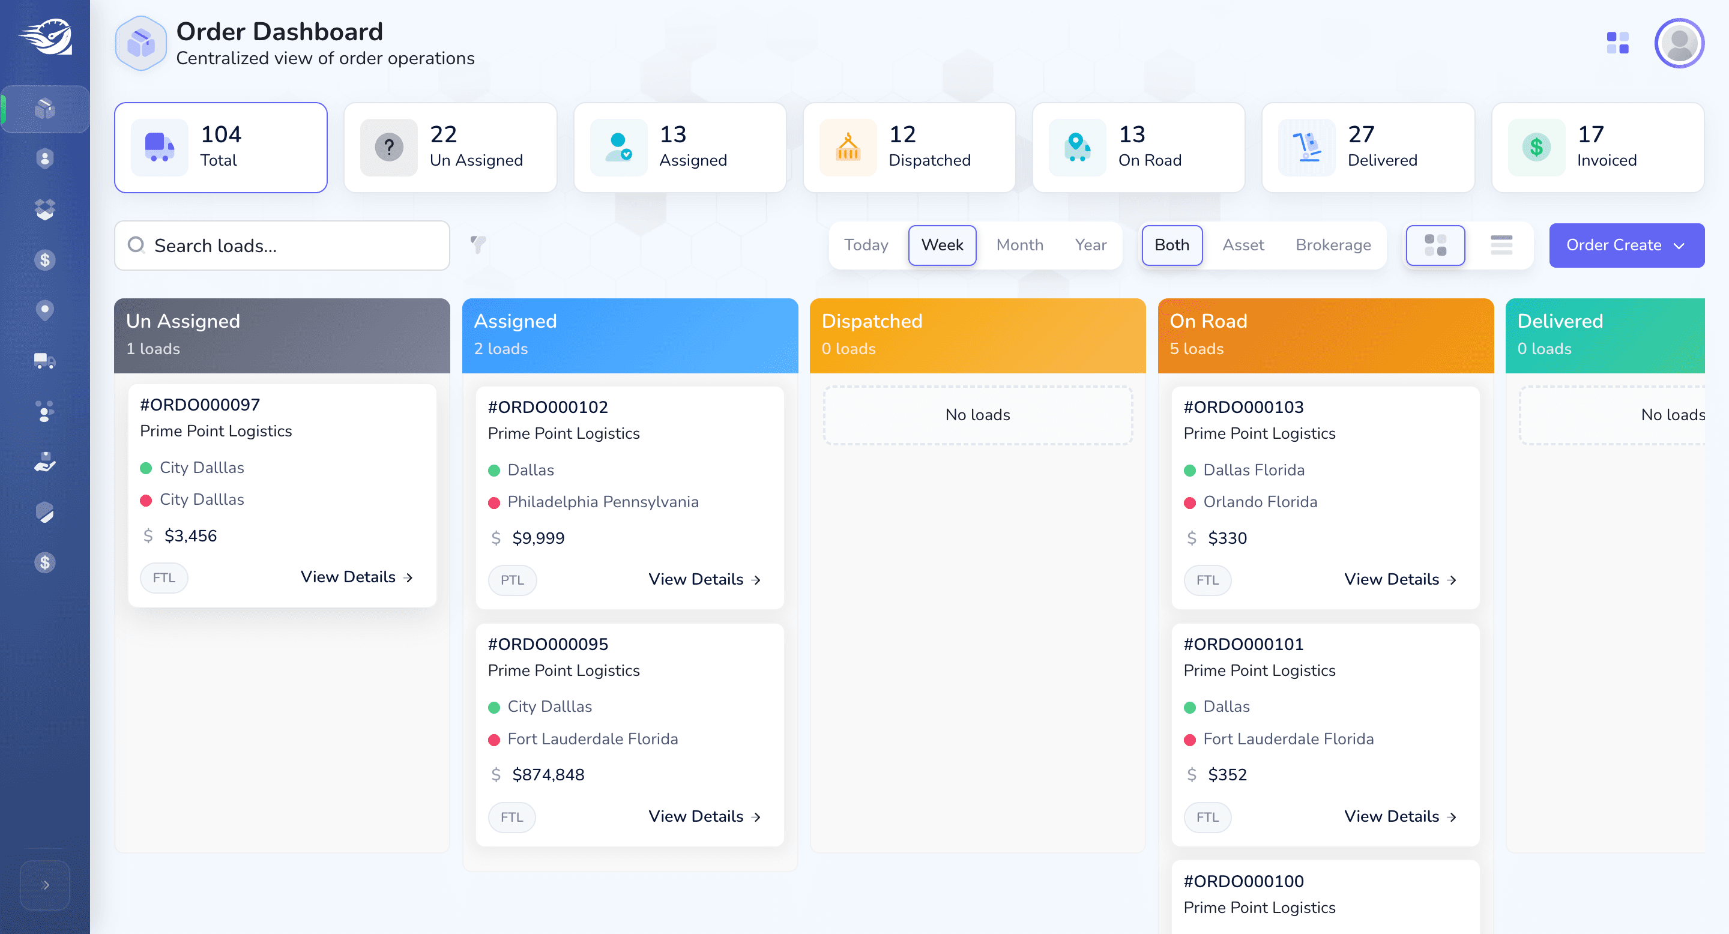Image resolution: width=1729 pixels, height=934 pixels.
Task: Click the Order Dashboard package icon
Action: pos(141,44)
